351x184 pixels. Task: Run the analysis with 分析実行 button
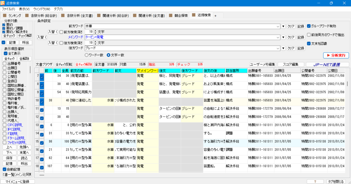click(336, 55)
